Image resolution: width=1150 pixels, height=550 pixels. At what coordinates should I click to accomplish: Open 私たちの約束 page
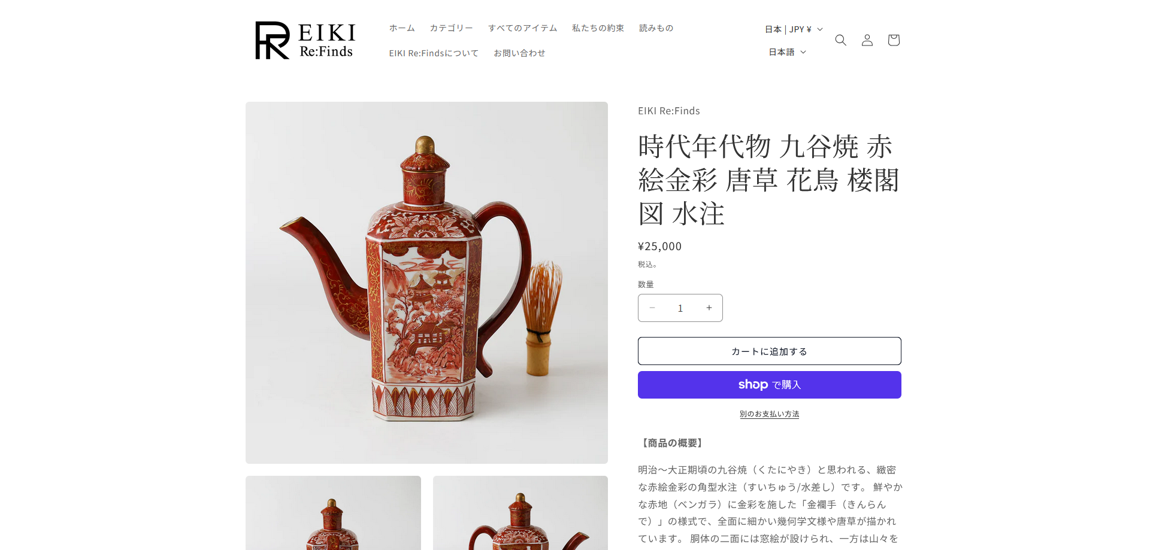[x=598, y=28]
